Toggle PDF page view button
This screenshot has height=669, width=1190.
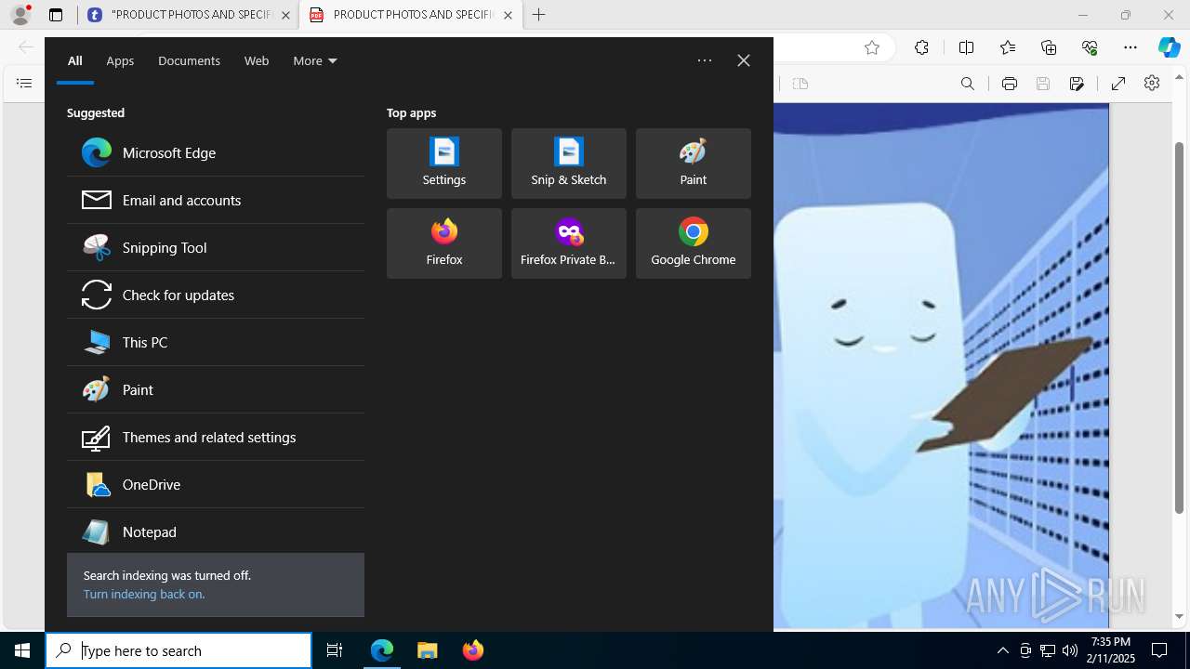pyautogui.click(x=800, y=84)
